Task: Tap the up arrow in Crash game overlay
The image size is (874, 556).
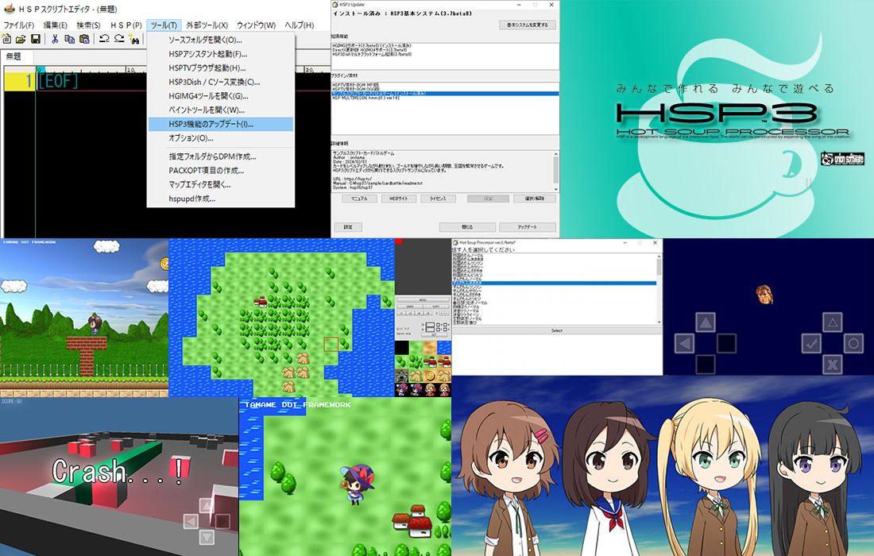Action: (207, 506)
